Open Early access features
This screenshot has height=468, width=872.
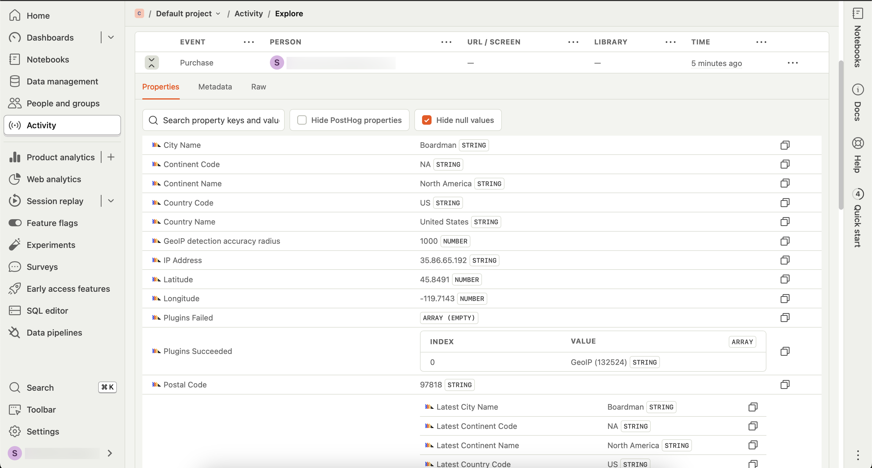[x=68, y=289]
